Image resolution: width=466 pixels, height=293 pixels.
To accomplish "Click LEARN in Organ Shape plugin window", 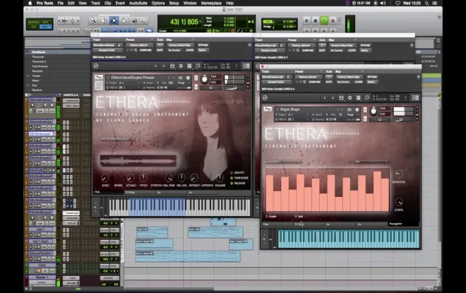I will [x=358, y=82].
